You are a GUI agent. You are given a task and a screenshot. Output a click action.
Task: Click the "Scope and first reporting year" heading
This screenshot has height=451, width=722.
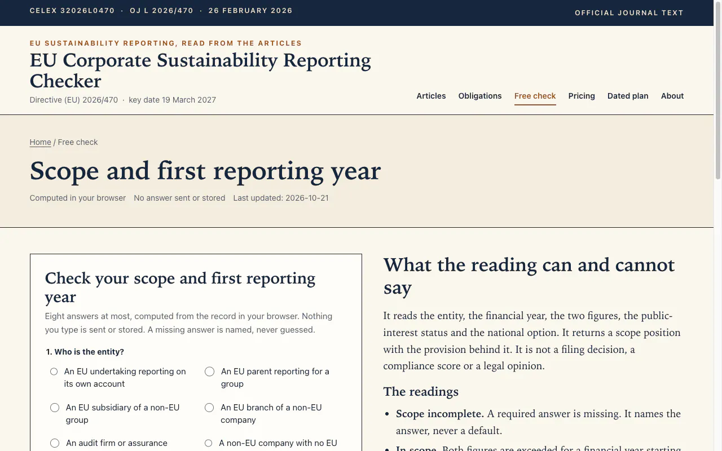point(205,171)
